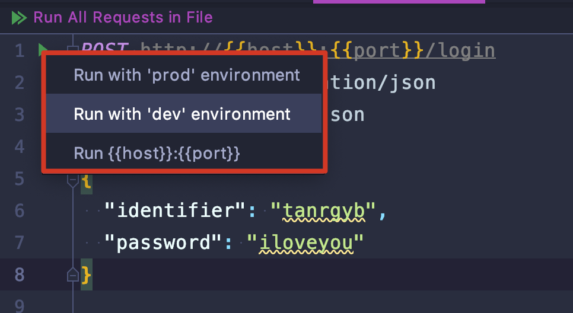Collapse the JSON body fold marker at line 5
The height and width of the screenshot is (313, 573).
(x=73, y=181)
